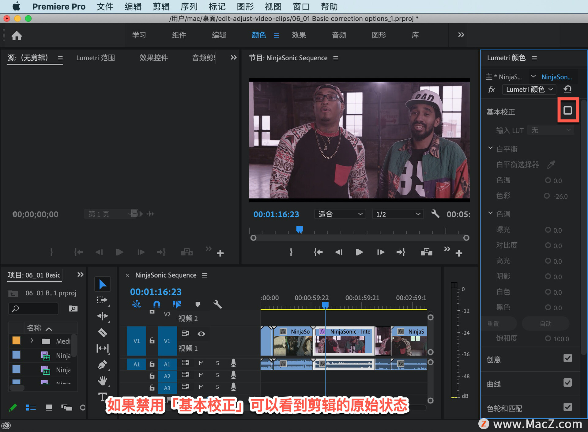Toggle A3 track lock
588x432 pixels.
[x=152, y=388]
